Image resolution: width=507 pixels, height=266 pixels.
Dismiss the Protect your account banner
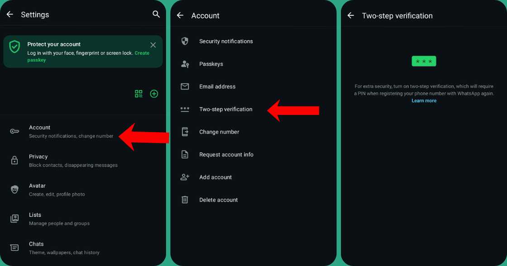coord(153,45)
